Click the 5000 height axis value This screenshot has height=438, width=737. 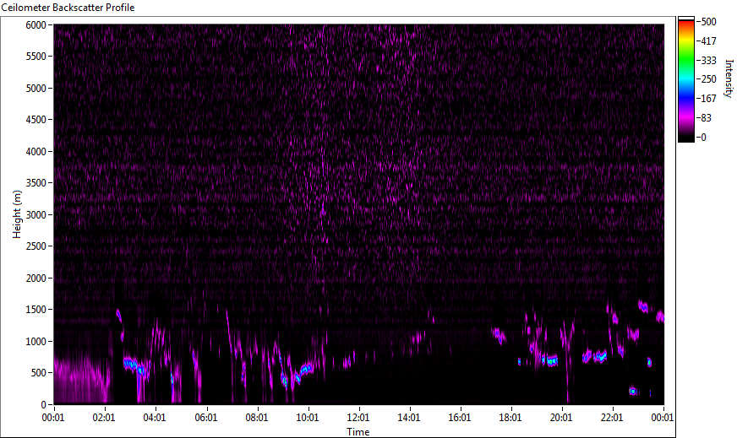(x=36, y=89)
